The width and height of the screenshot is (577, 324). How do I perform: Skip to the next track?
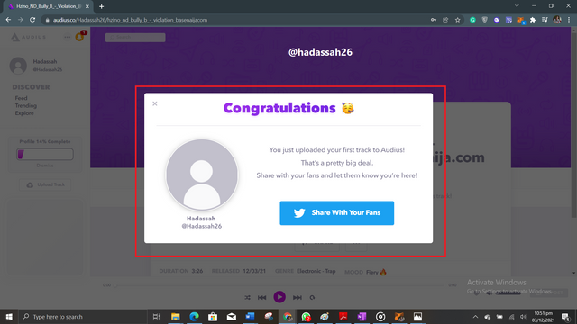click(297, 297)
